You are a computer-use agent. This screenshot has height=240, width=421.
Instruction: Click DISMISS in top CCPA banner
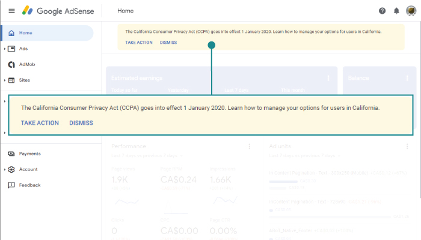168,43
